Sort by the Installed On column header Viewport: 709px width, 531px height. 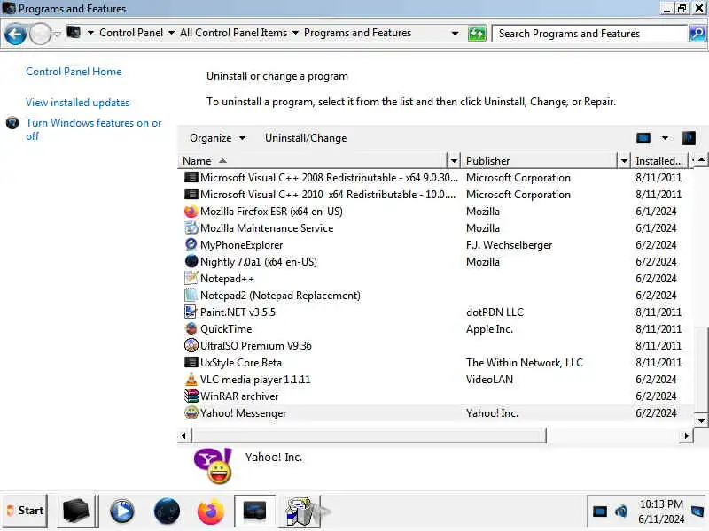(x=659, y=161)
